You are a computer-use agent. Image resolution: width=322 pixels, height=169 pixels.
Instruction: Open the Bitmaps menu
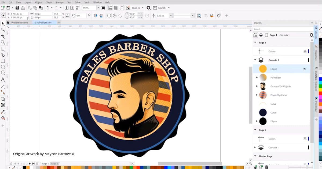click(x=59, y=2)
